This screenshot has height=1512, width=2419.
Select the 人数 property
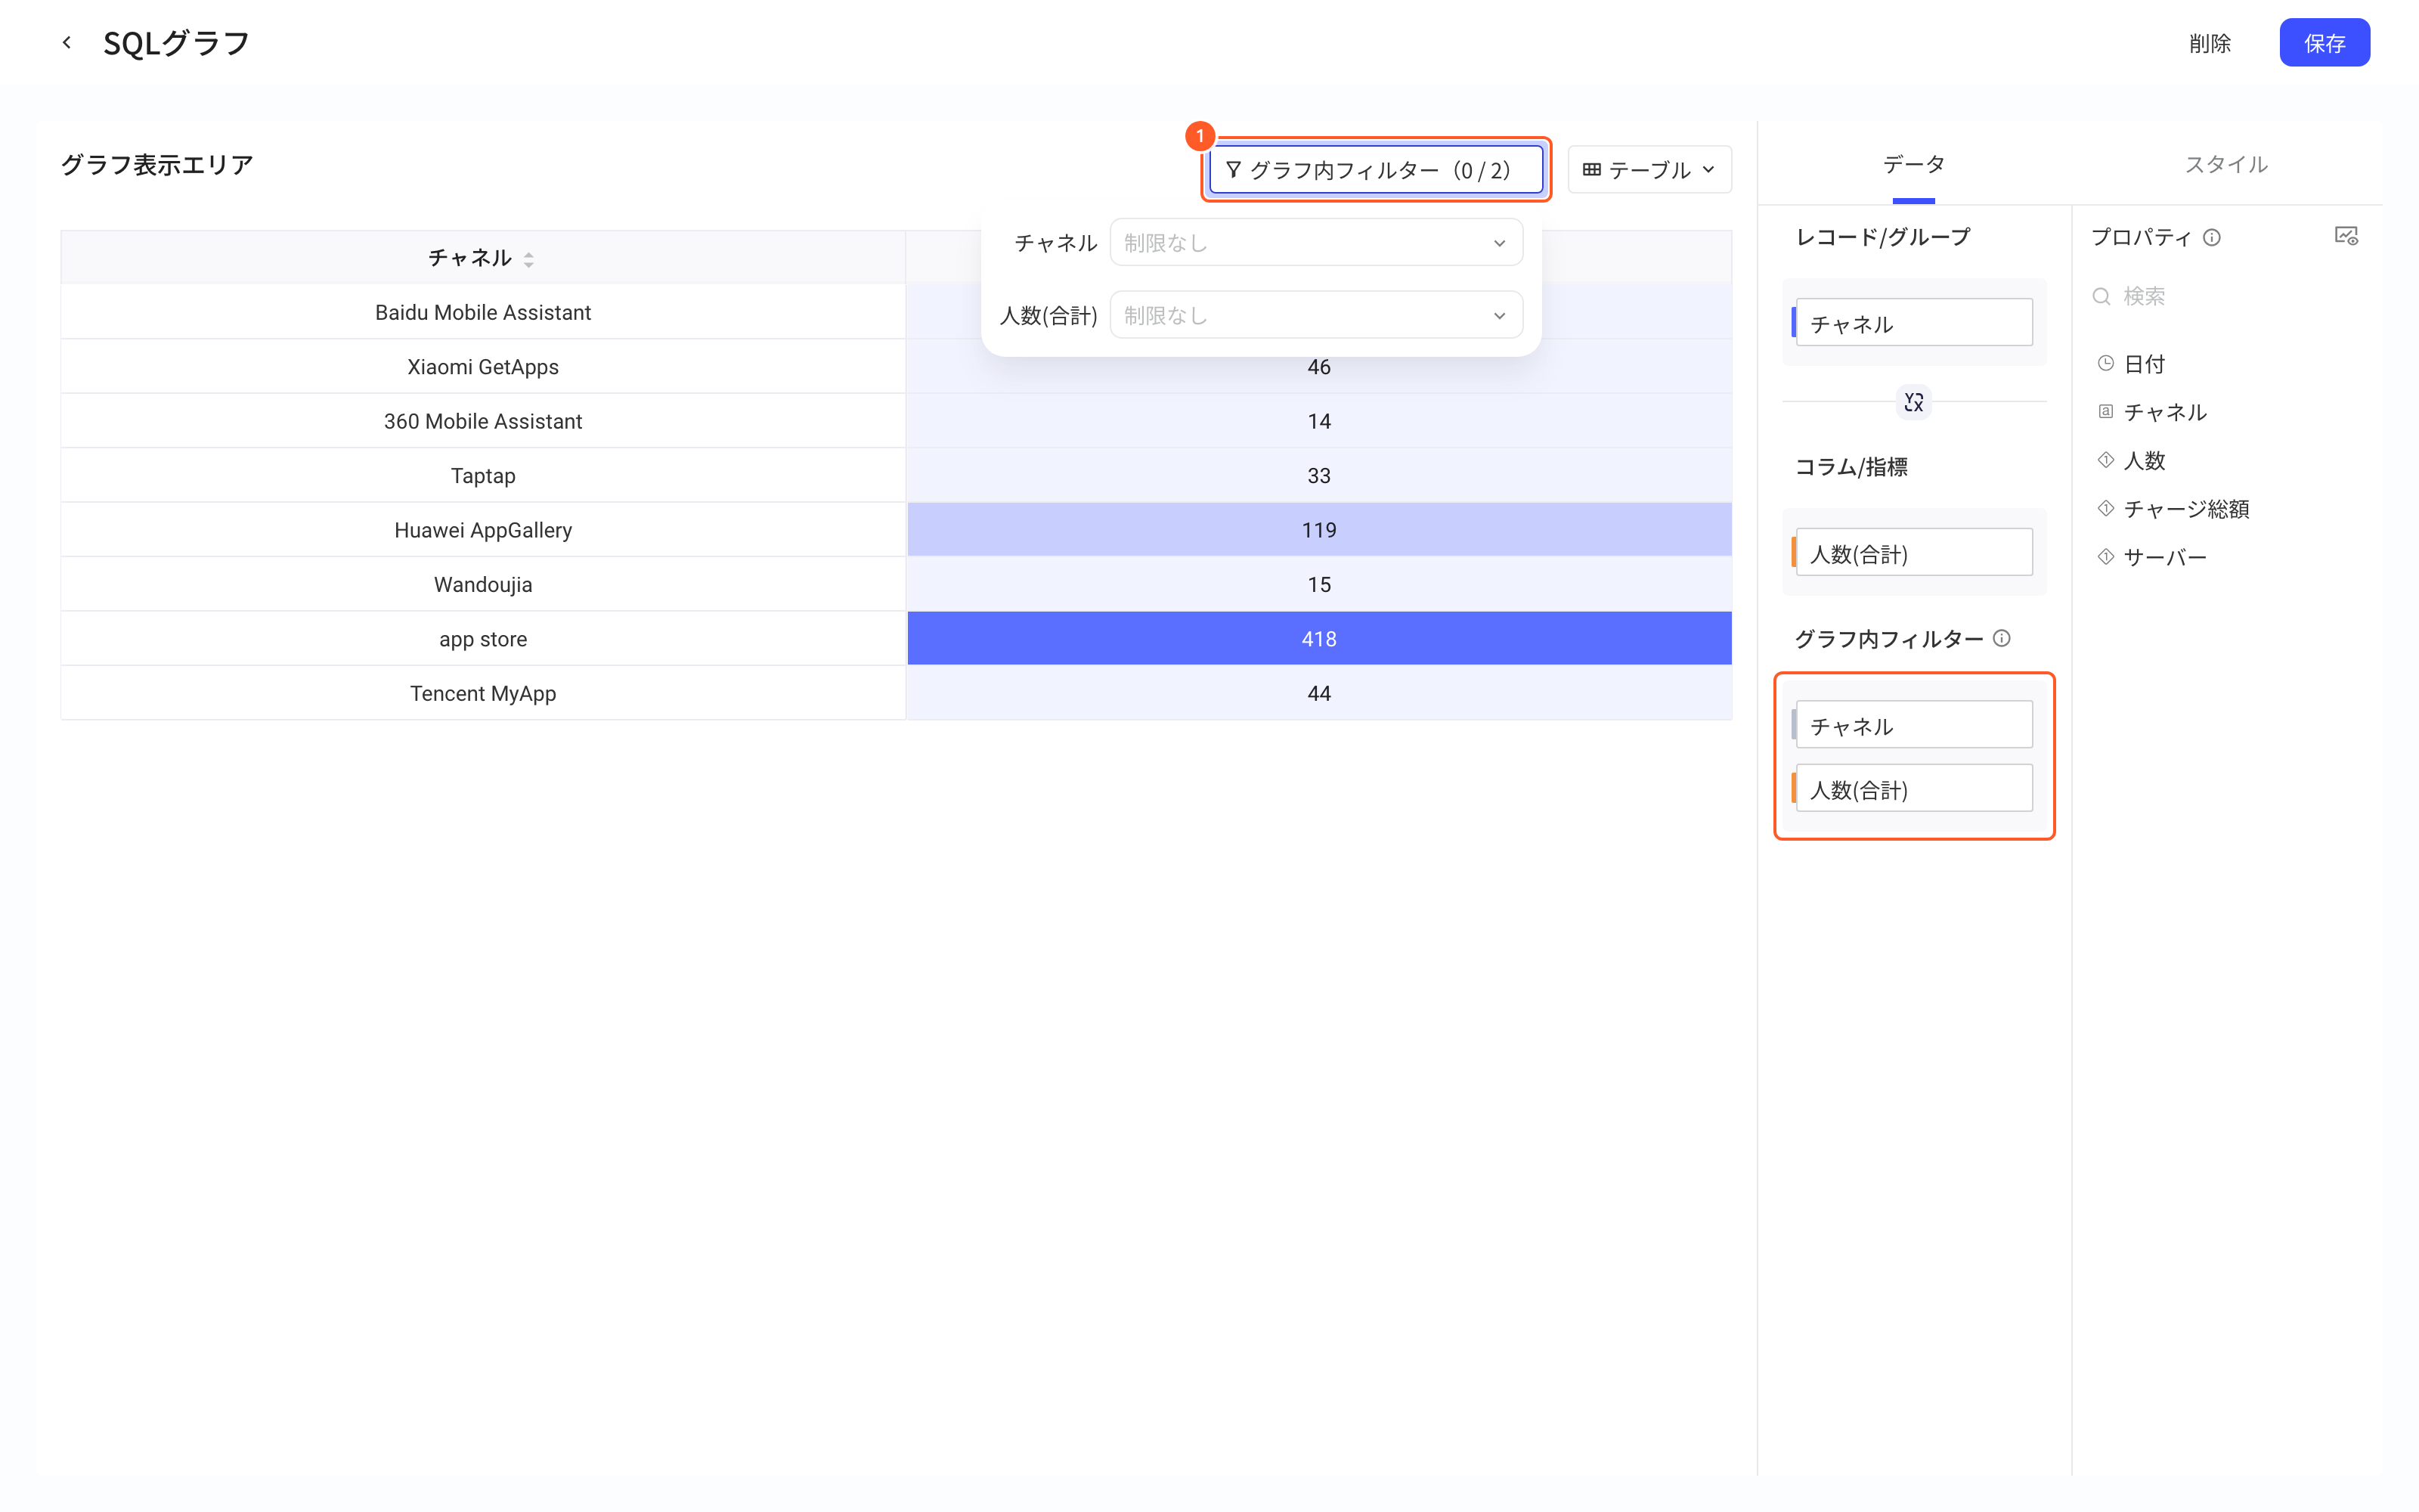[x=2143, y=460]
